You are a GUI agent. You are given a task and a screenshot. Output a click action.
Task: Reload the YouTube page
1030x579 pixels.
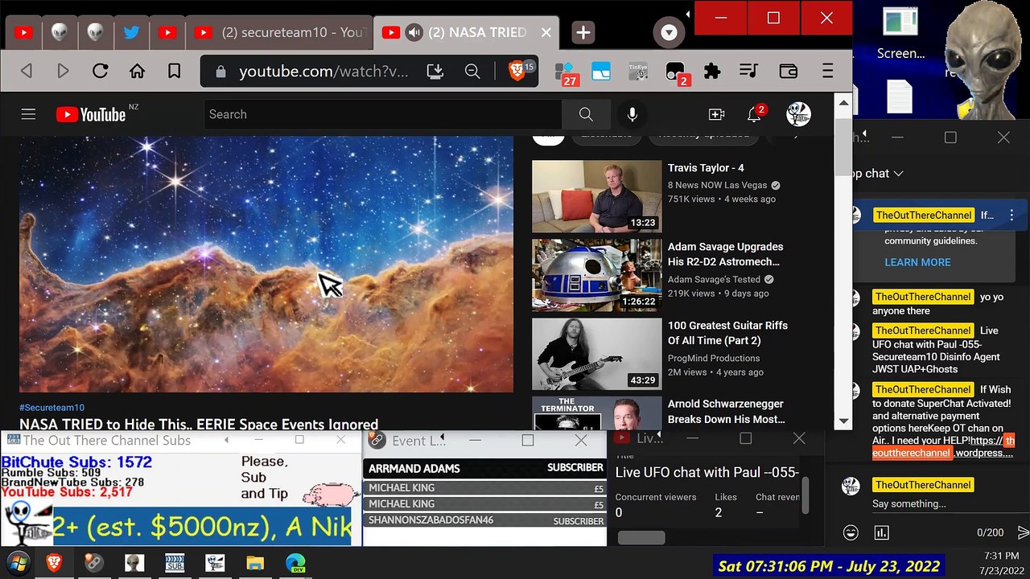pos(100,71)
